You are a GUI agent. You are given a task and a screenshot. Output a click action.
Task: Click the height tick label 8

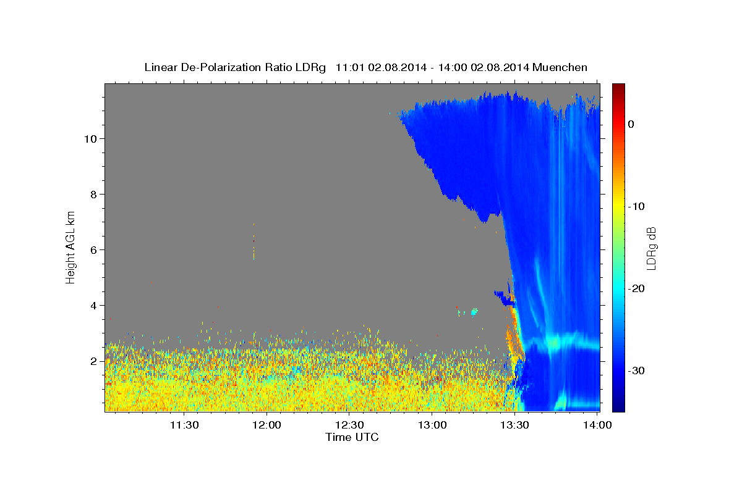tap(95, 194)
